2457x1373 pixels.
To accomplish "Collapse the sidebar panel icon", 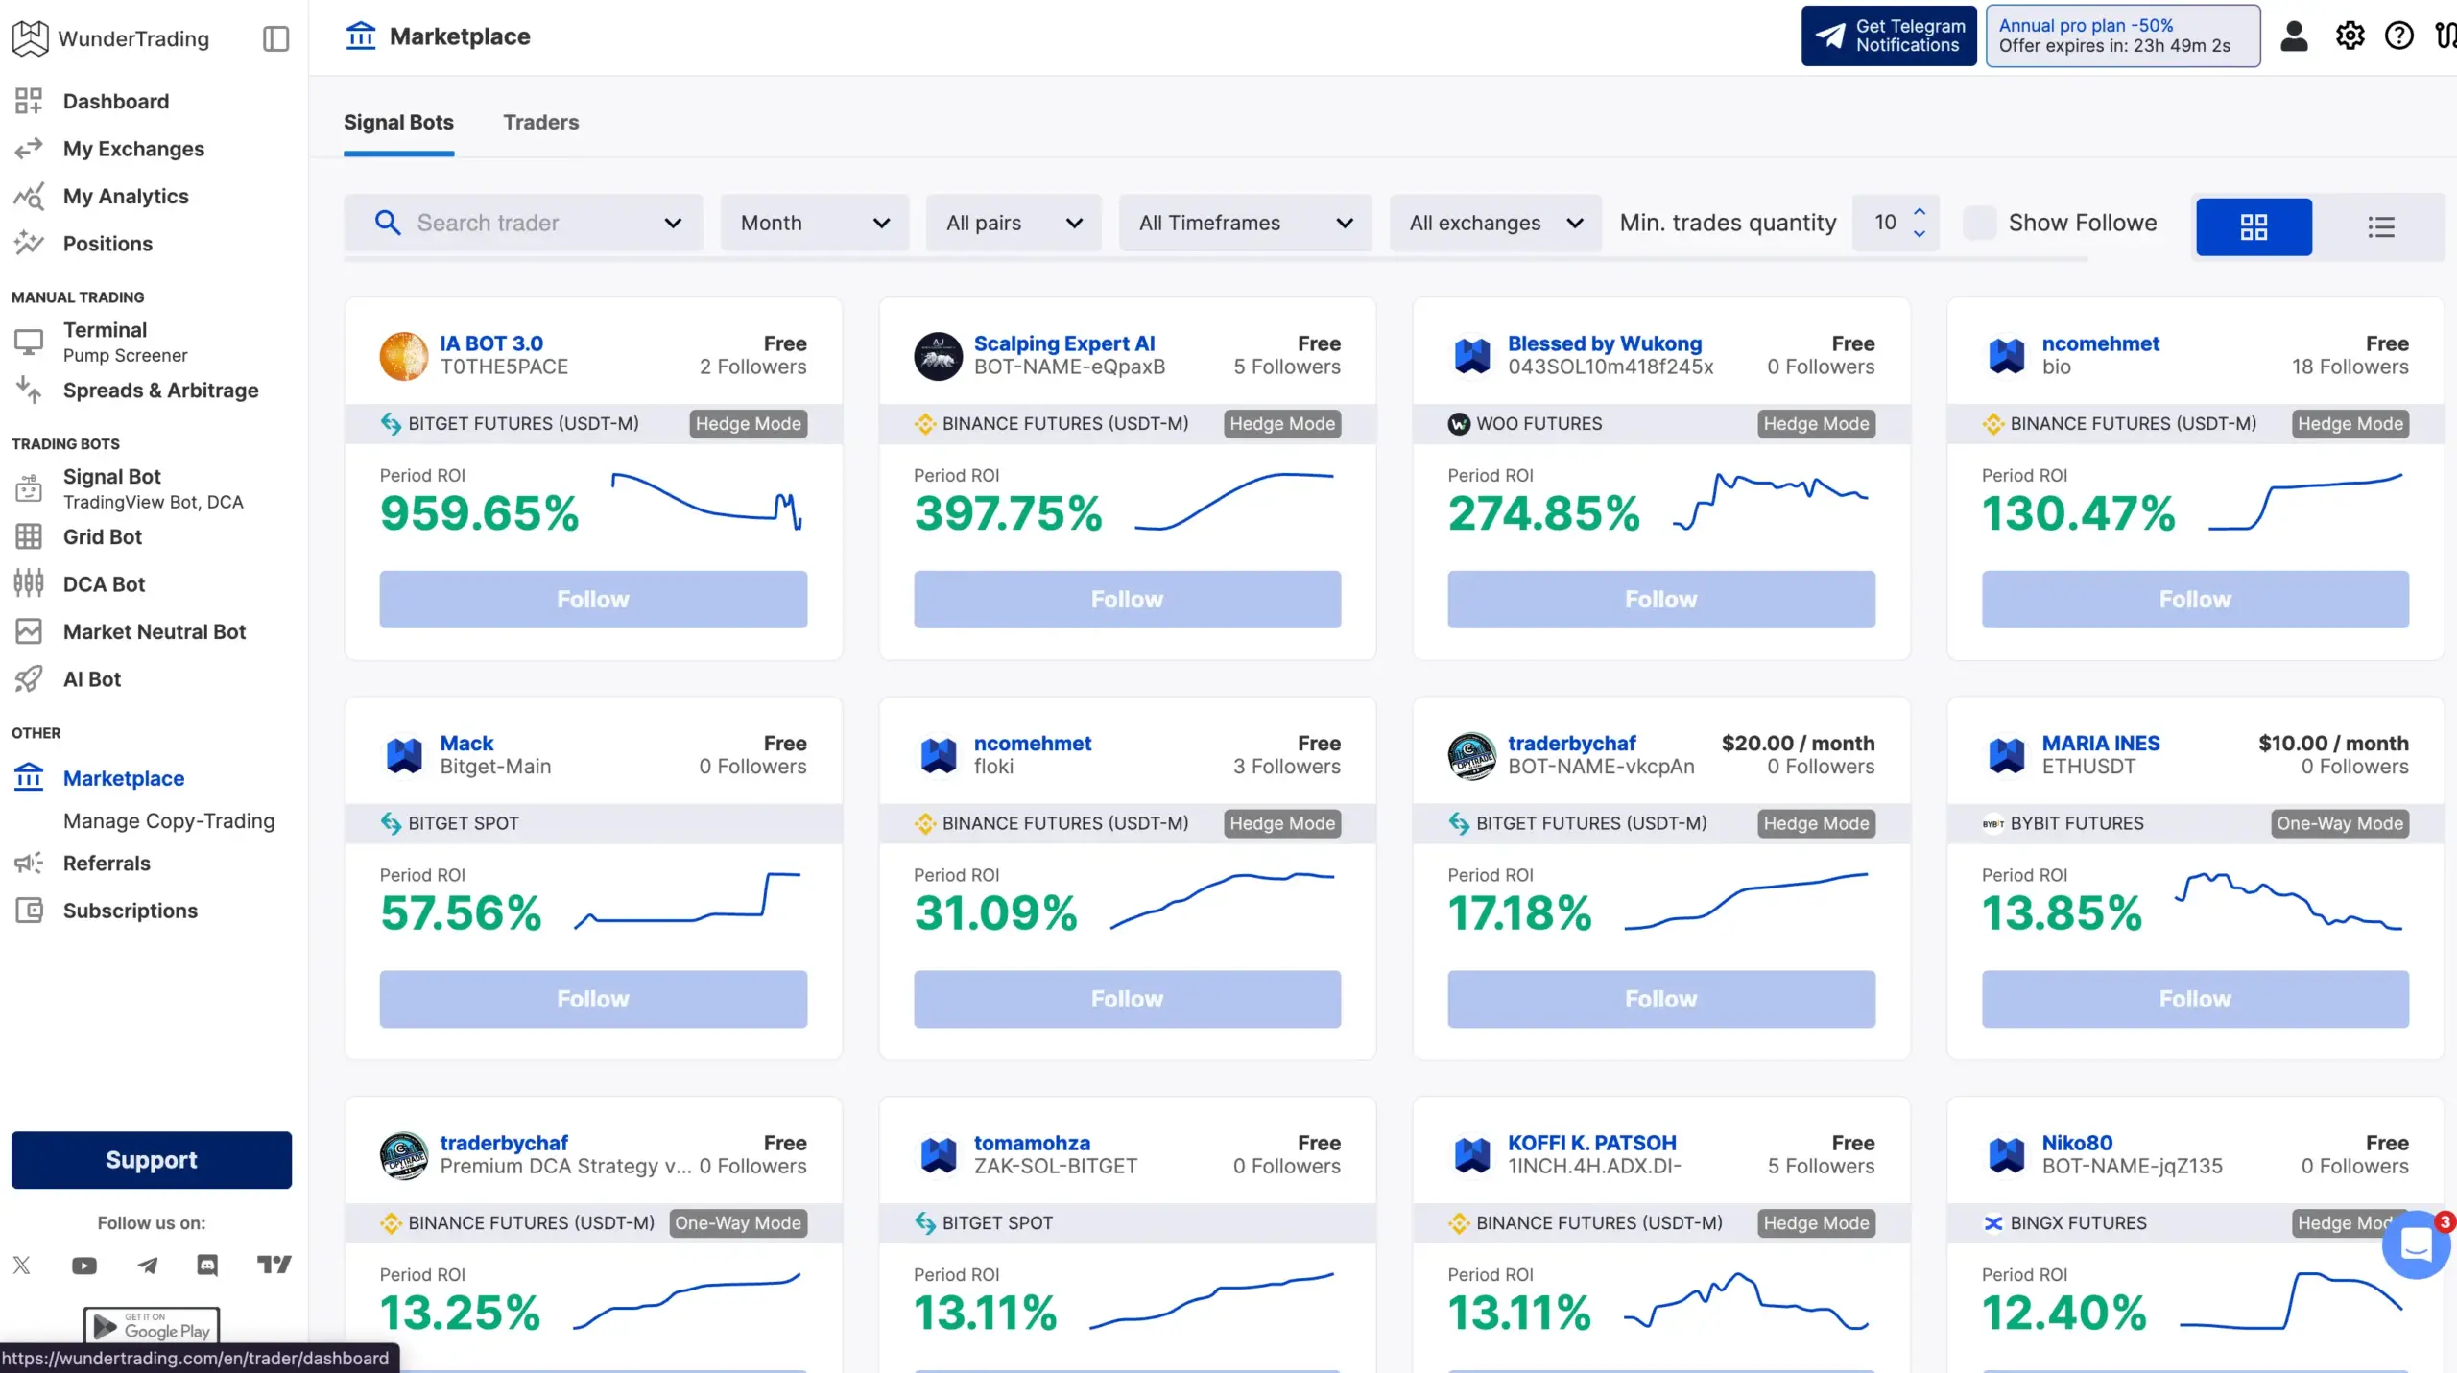I will click(x=275, y=38).
